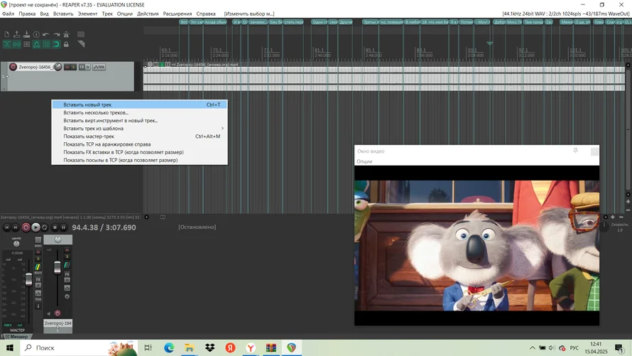632x356 pixels.
Task: Arm record on Zveropoj-16456 track panel
Action: click(x=13, y=67)
